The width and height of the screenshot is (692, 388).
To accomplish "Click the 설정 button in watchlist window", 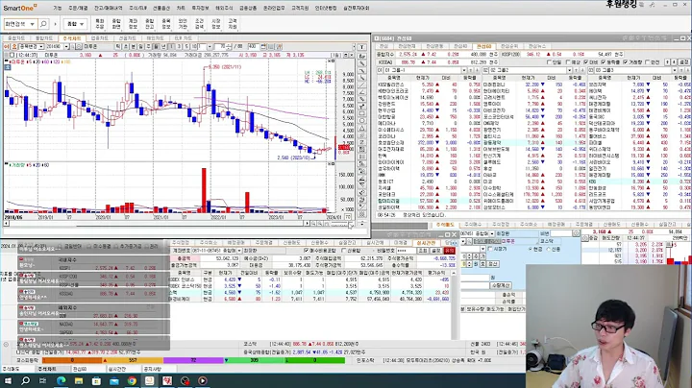I will (x=683, y=62).
